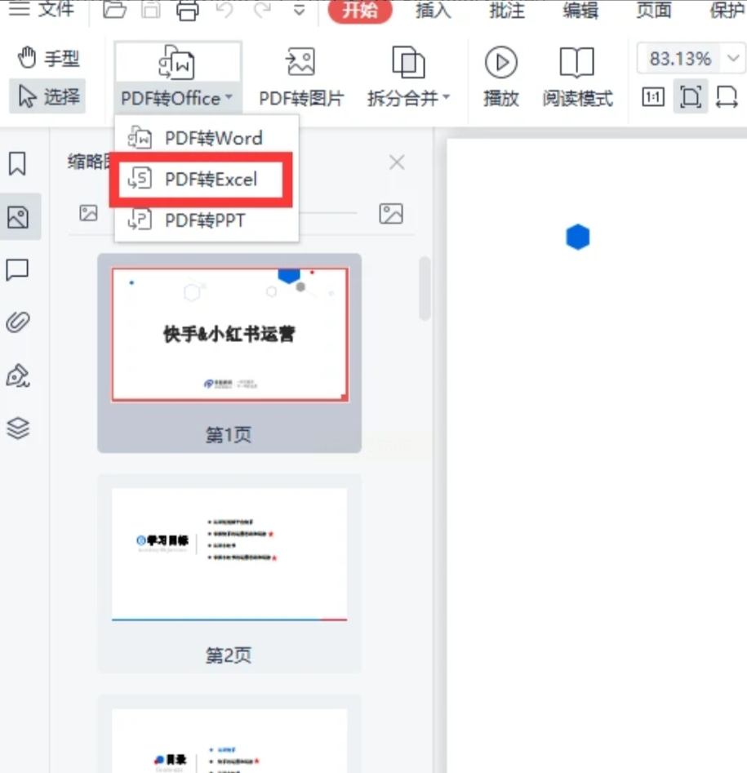Click the 文件 menu label

pos(56,9)
